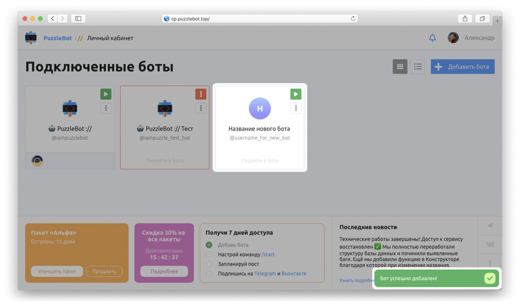Click the Safari share button
Viewport: 521px width, 305px height.
point(465,19)
